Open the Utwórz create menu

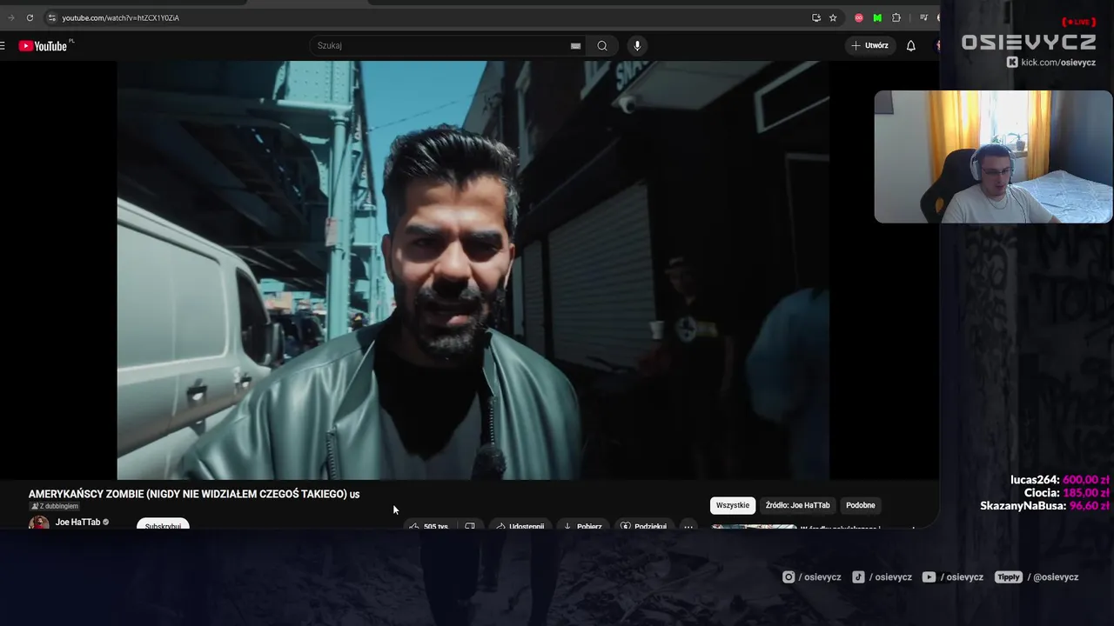click(x=870, y=45)
